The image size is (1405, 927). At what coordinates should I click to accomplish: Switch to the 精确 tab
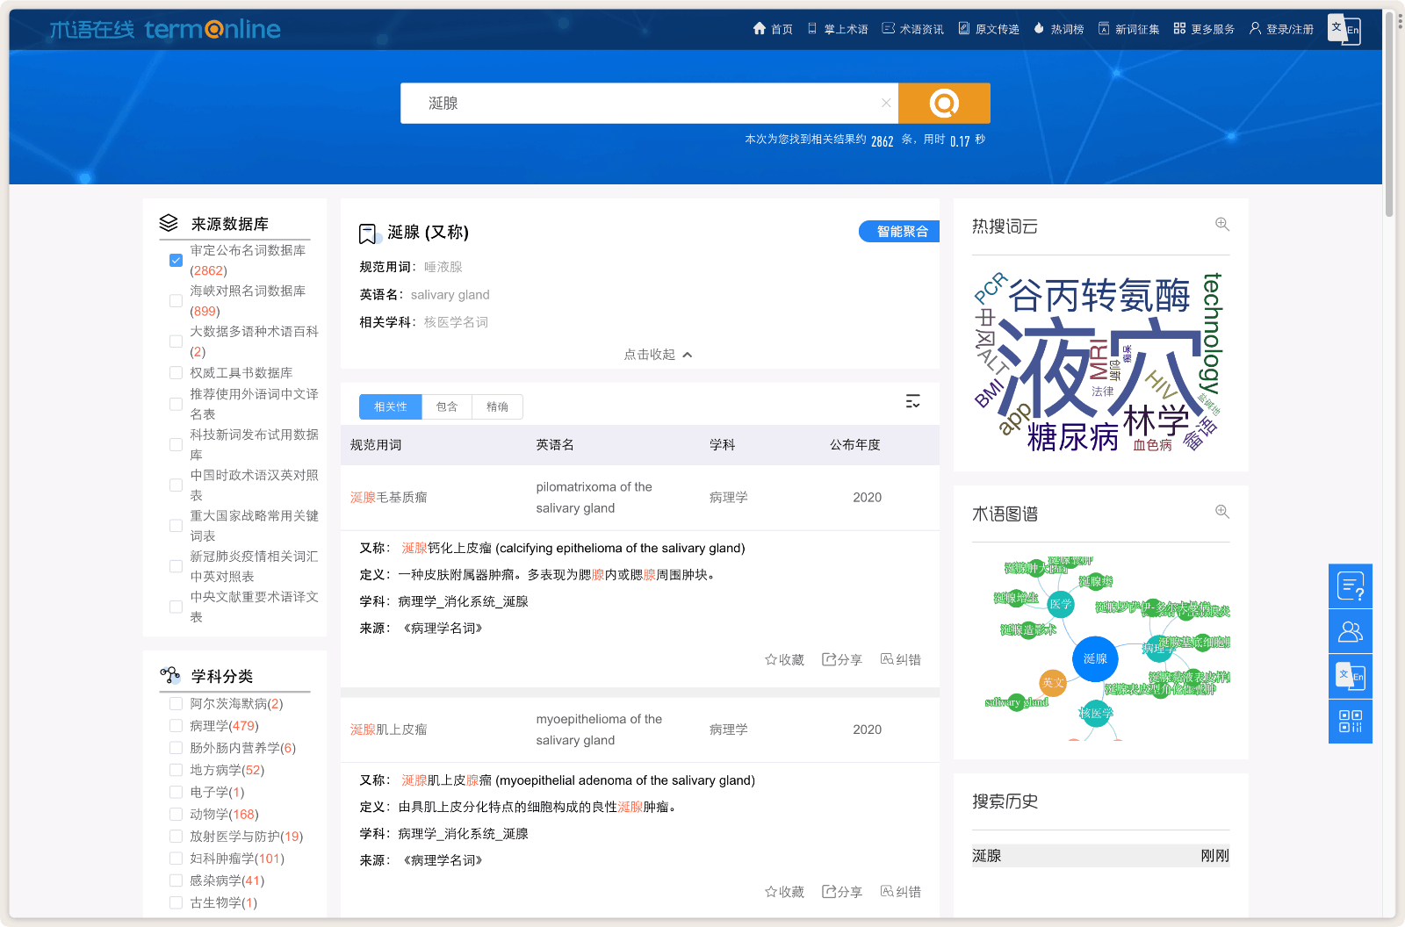click(497, 406)
